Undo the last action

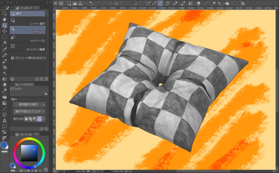coord(91,3)
